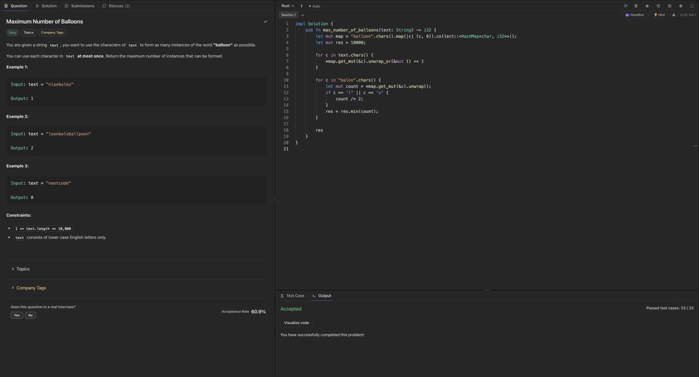Screen dimensions: 699x377
Task: Switch to the Question tab
Action: point(16,6)
